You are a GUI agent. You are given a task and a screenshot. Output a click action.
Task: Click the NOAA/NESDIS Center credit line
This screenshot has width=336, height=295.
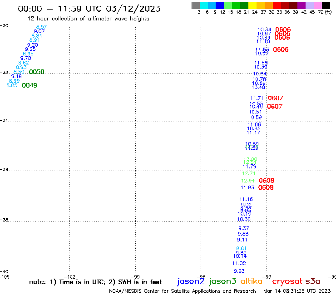(x=183, y=291)
